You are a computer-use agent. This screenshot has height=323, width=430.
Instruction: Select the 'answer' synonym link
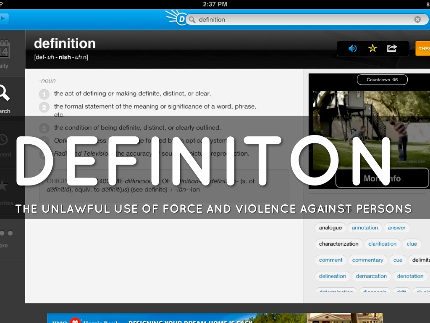point(396,228)
